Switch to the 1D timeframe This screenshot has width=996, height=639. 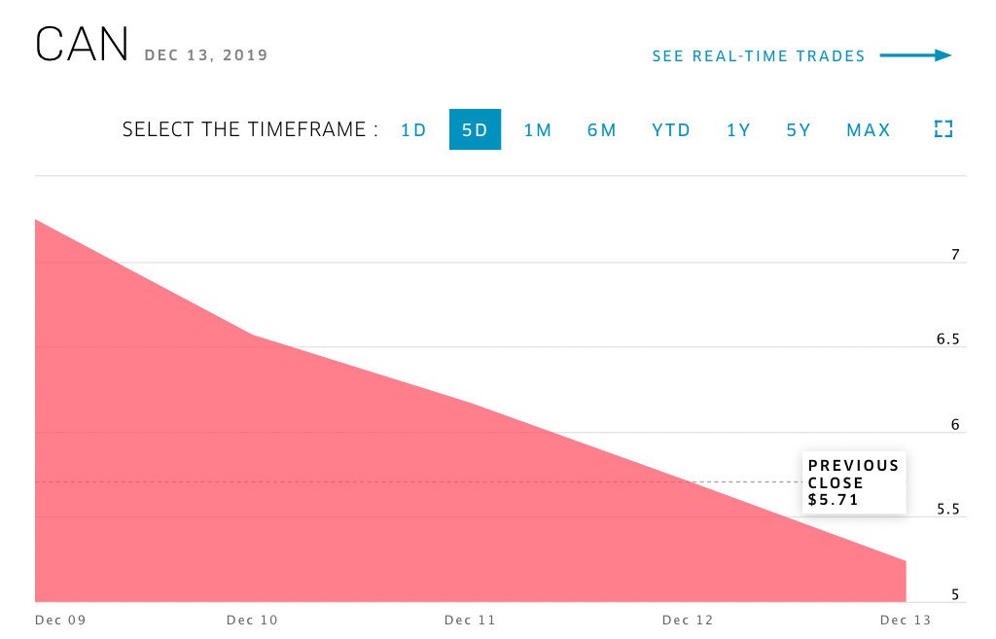point(413,129)
